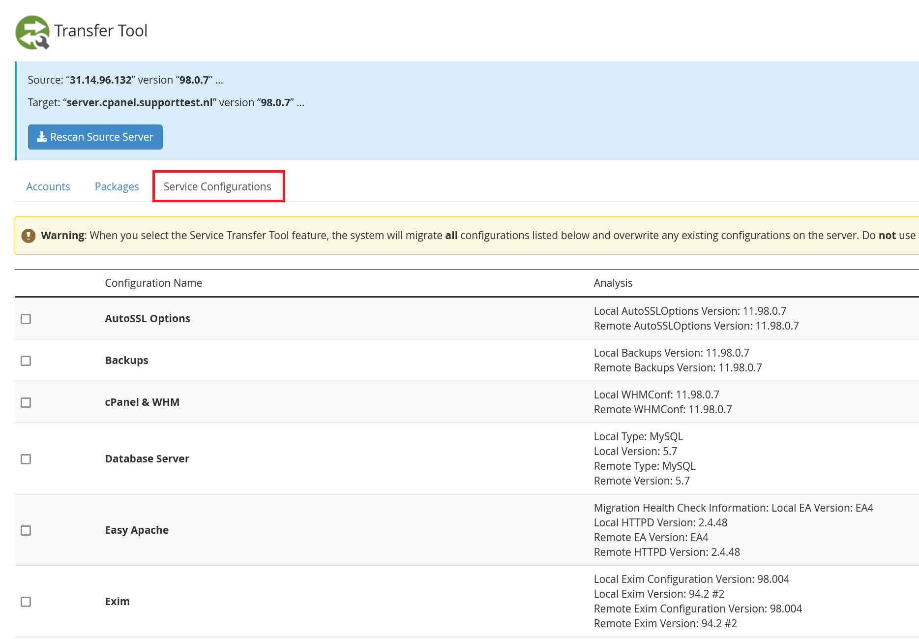Click the Configuration Name column header
919x639 pixels.
(x=153, y=283)
